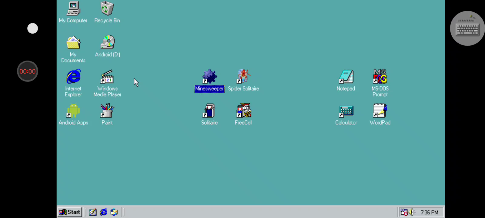Click the Calculator desktop shortcut
The width and height of the screenshot is (485, 218).
tap(346, 111)
